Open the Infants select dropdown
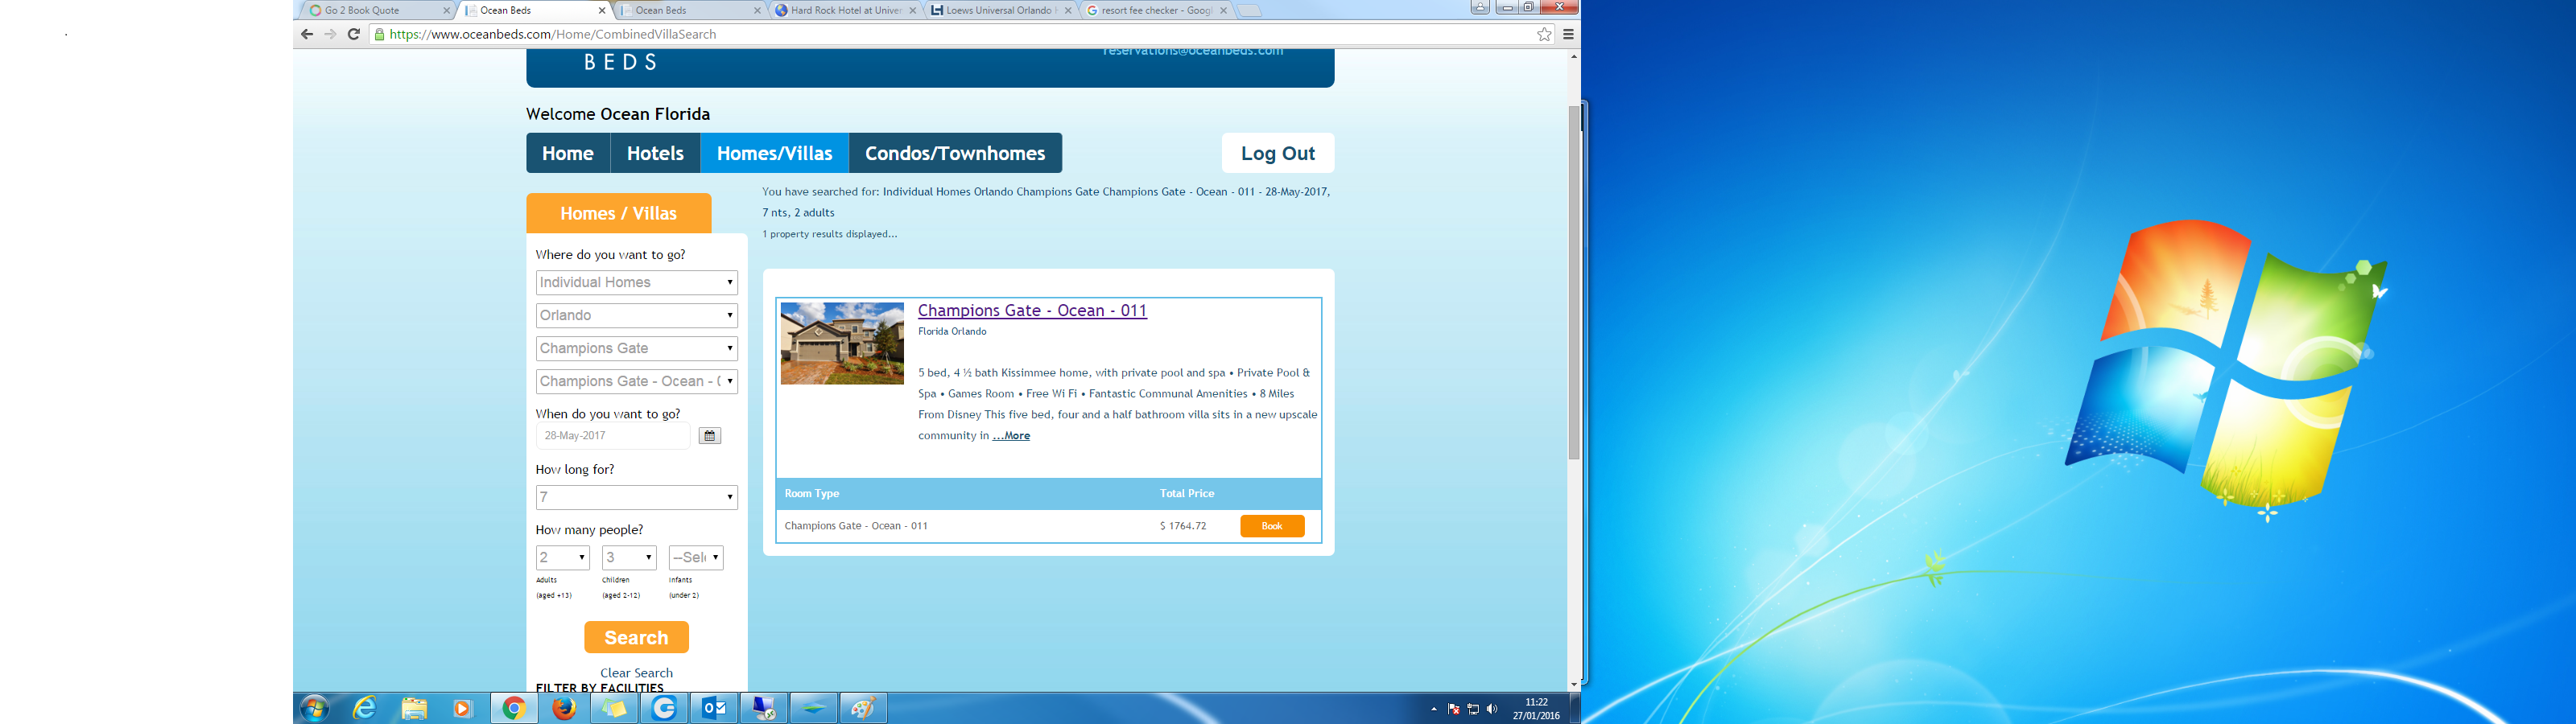Screen dimensions: 2576x724 click(696, 558)
